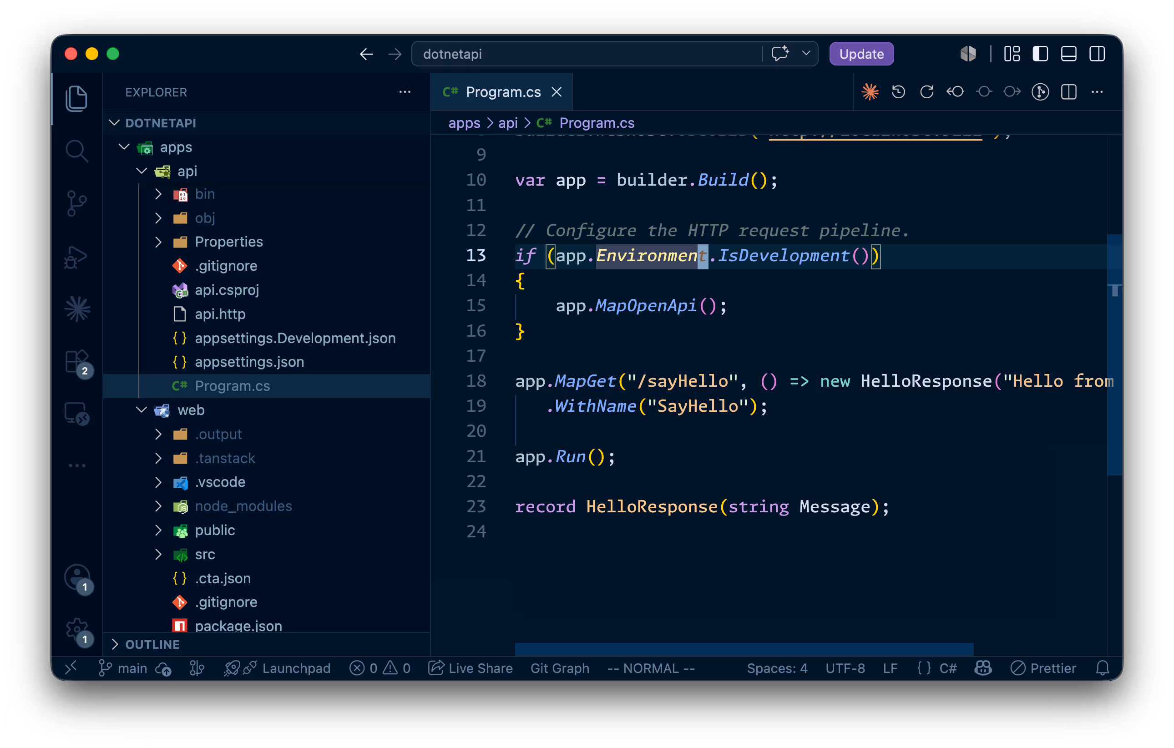1174x748 pixels.
Task: Open chat dropdown arrow in title bar
Action: [x=806, y=53]
